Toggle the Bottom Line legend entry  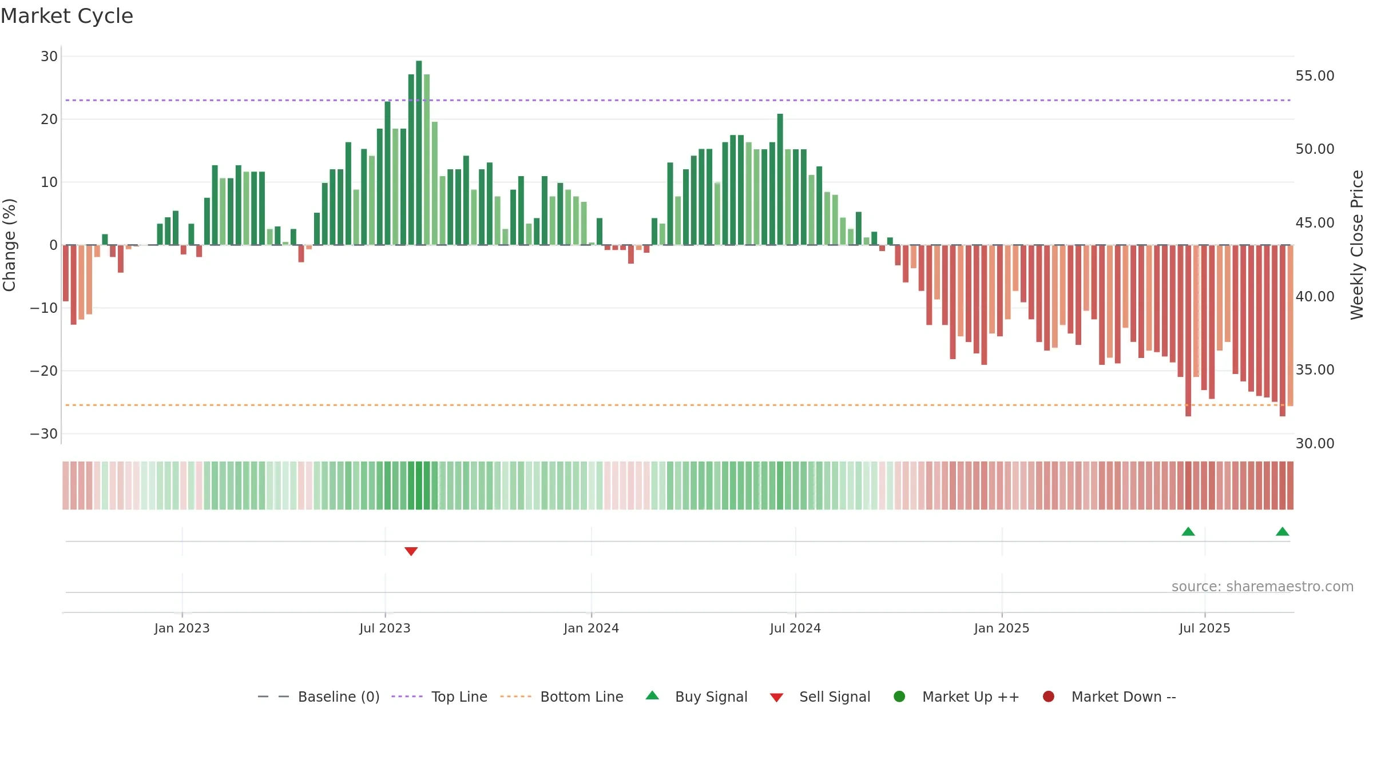point(562,697)
